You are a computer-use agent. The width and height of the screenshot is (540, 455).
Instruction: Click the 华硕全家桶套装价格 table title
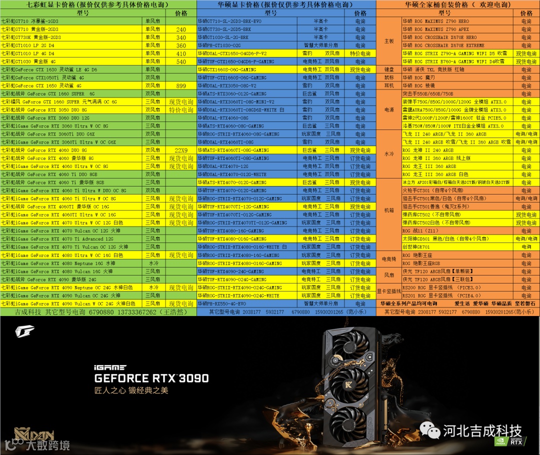(x=457, y=4)
